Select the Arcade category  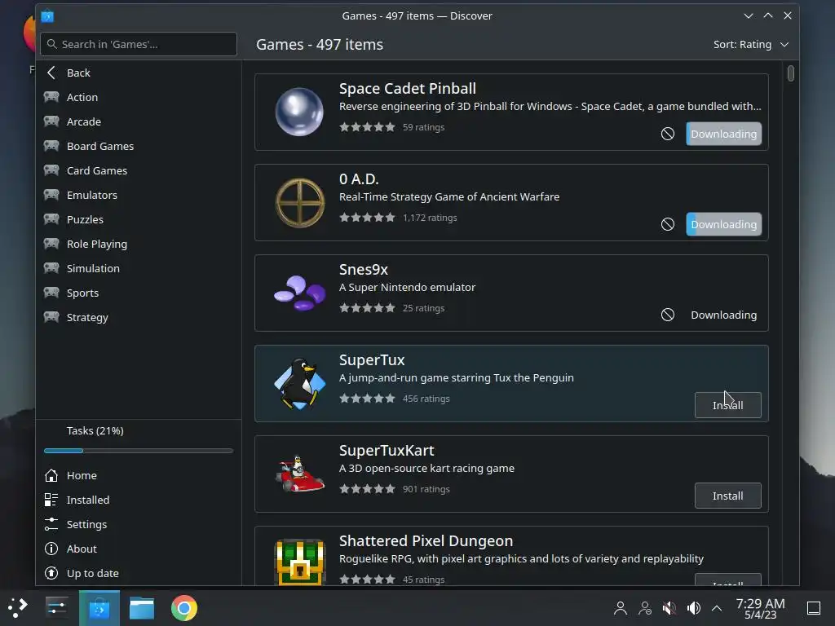pos(139,122)
